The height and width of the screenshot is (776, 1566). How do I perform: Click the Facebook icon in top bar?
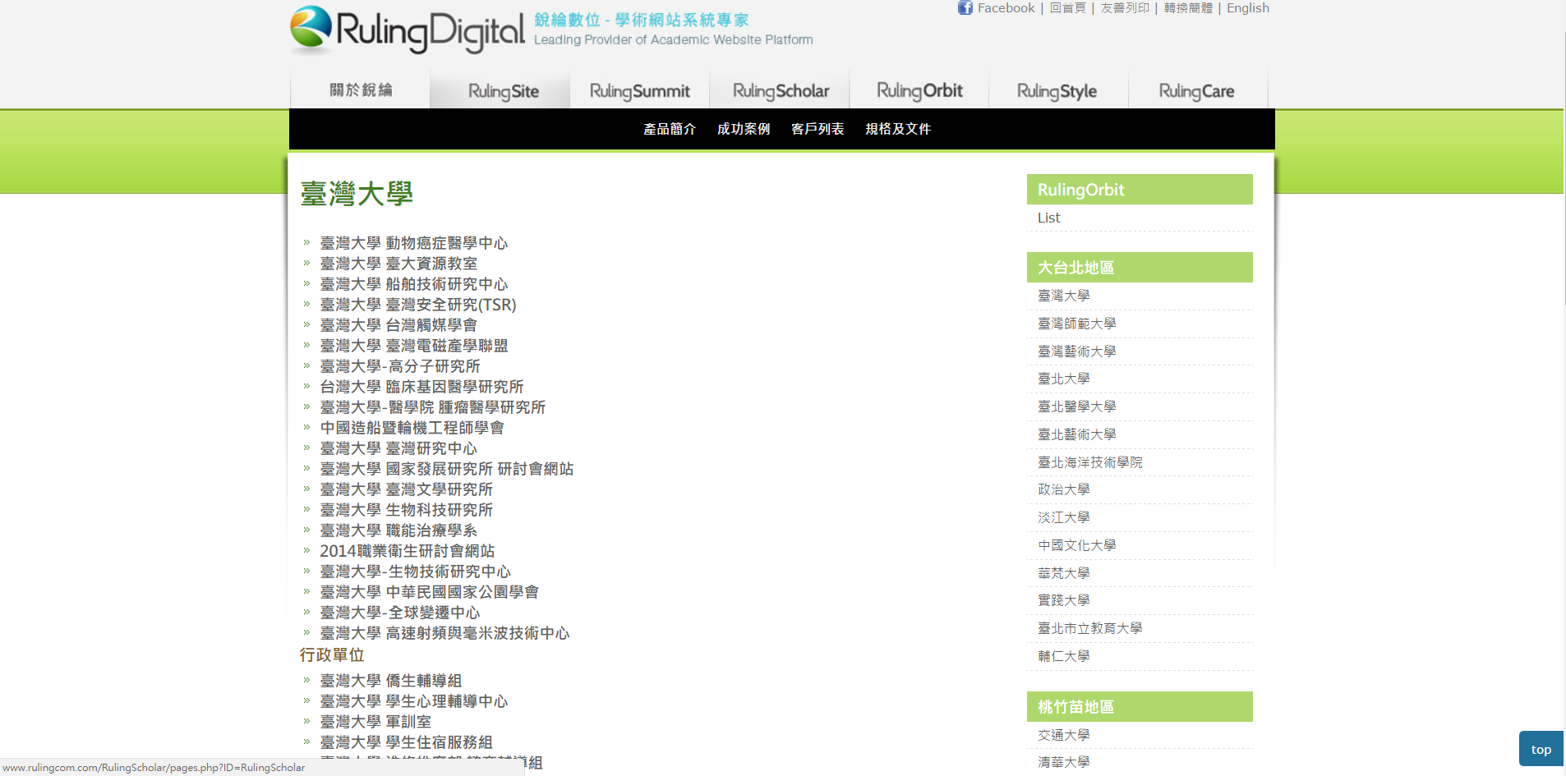pos(965,8)
